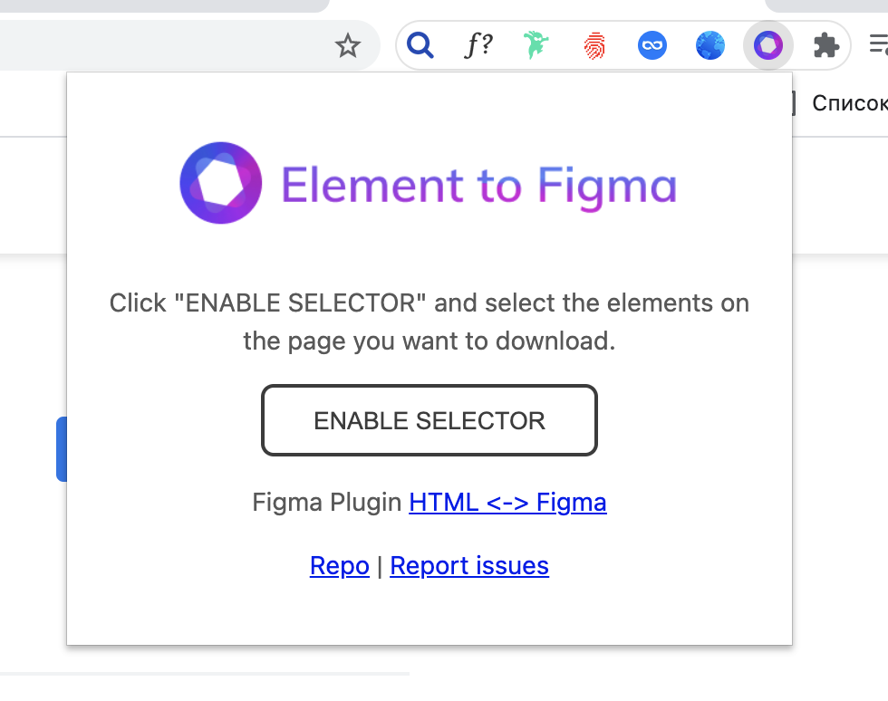Click the Element to Figma title text
This screenshot has height=701, width=888.
(478, 185)
